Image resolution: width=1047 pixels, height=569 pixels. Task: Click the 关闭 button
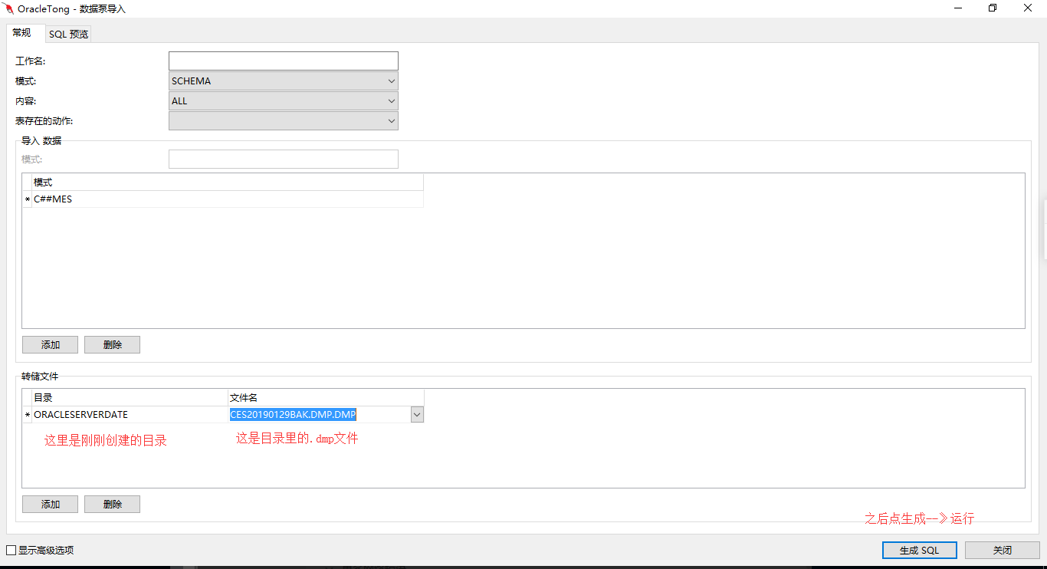point(1001,550)
